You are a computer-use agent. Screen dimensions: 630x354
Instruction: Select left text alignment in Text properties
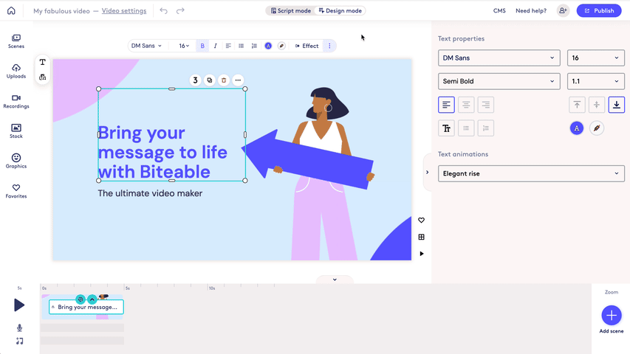click(446, 105)
